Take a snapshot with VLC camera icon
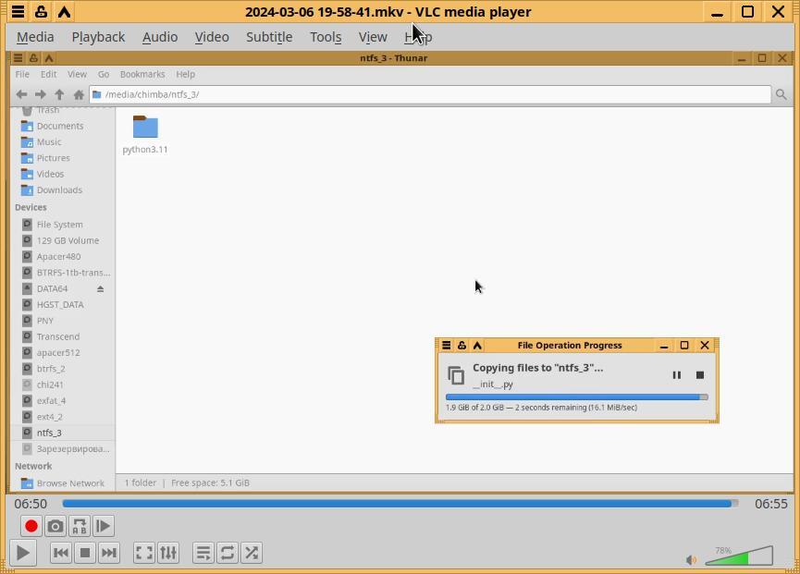 pos(55,526)
